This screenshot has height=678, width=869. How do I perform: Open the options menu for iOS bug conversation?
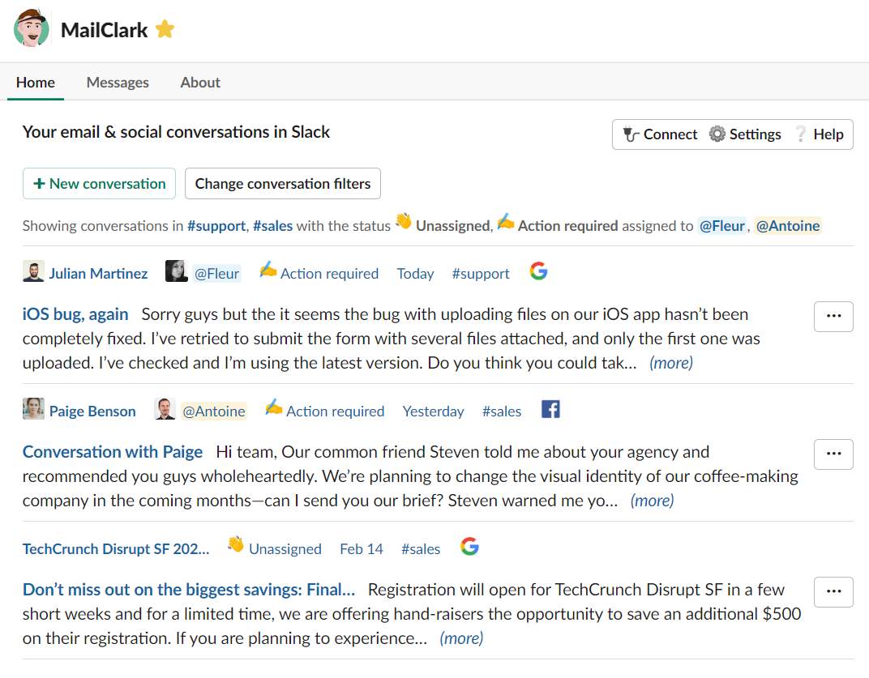833,316
